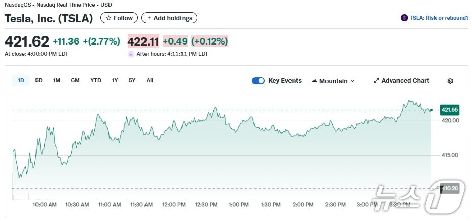Click the Advanced Chart link
The image size is (472, 221).
click(405, 81)
